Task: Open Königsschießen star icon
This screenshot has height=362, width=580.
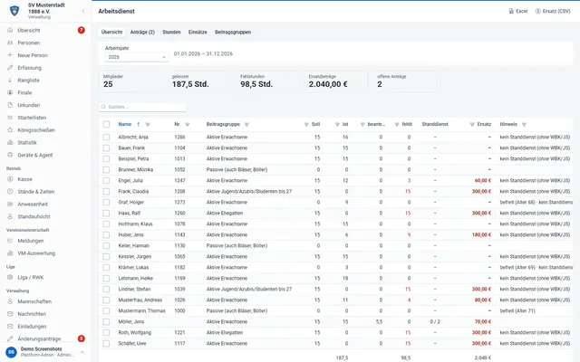Action: point(10,130)
